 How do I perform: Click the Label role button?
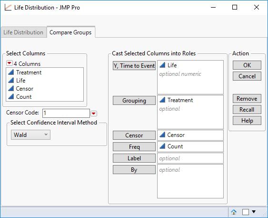(x=134, y=158)
